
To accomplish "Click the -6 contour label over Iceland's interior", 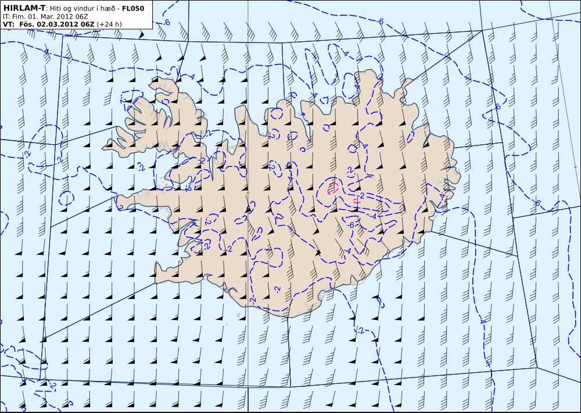I will point(352,225).
